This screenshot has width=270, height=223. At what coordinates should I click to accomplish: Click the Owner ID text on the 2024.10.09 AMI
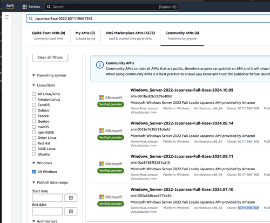[243, 108]
